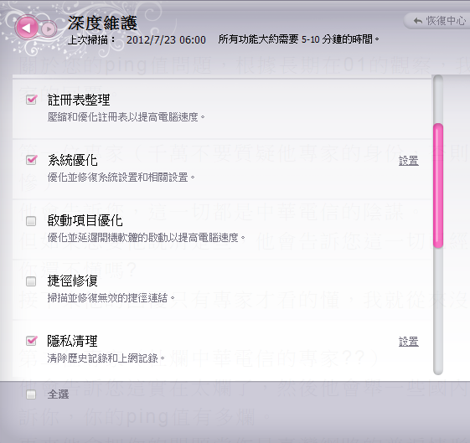Viewport: 470px width, 443px height.
Task: Click description 掃描並修復無效的捷徑連結
Action: [x=111, y=298]
